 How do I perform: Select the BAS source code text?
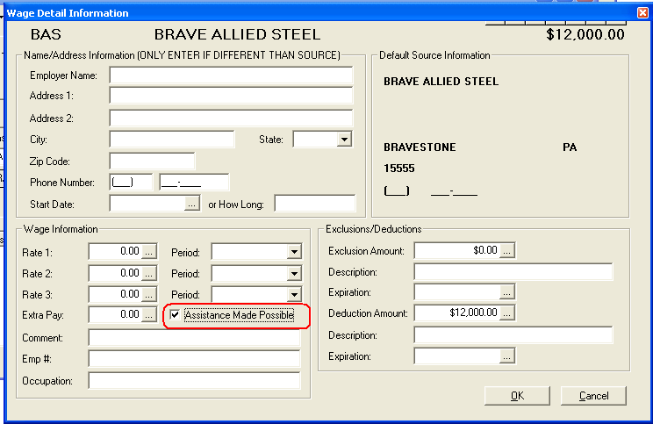point(46,34)
